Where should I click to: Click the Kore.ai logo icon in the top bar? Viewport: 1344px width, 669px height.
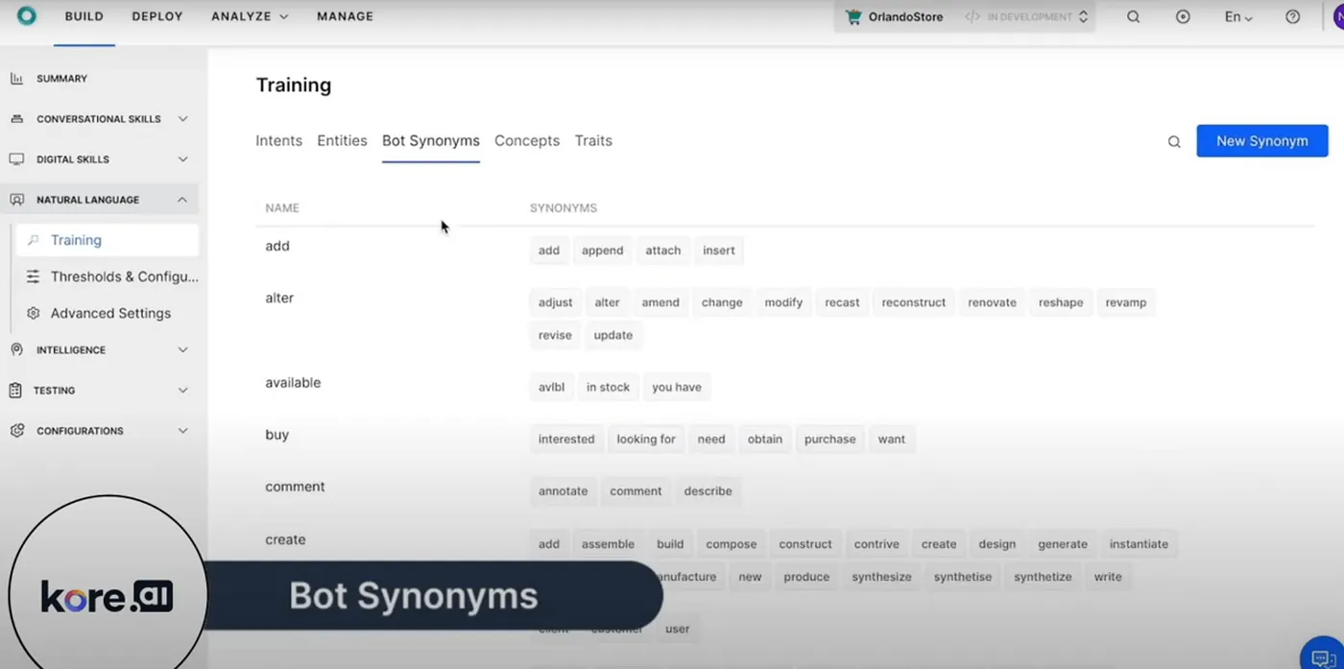(26, 16)
